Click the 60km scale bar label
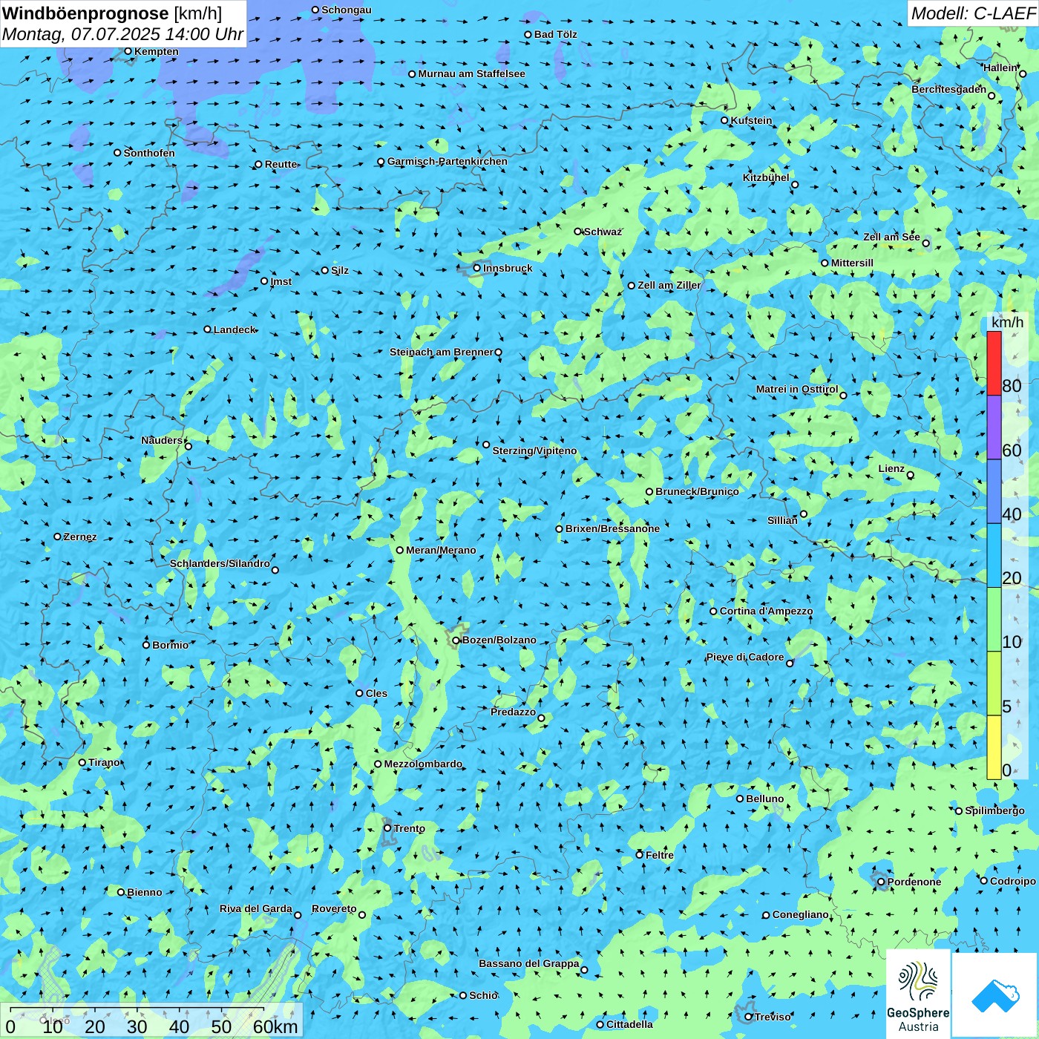This screenshot has height=1039, width=1039. 275,1026
